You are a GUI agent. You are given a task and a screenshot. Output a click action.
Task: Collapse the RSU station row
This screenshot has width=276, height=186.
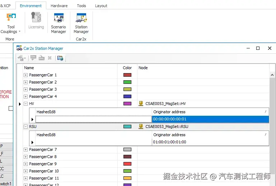click(x=26, y=127)
